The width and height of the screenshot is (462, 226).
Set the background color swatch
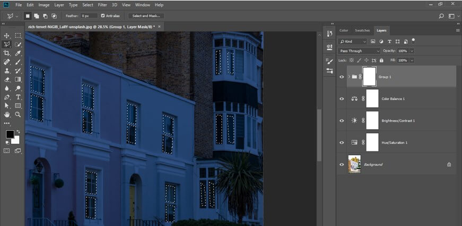click(x=16, y=140)
